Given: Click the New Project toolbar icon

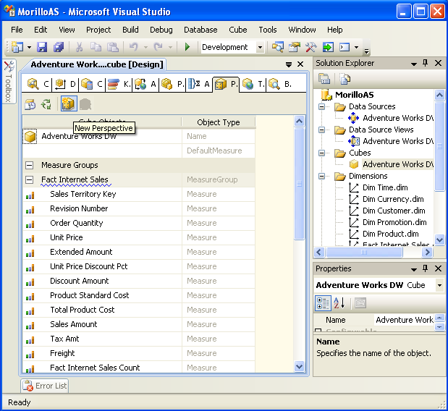Looking at the screenshot, I should click(17, 47).
